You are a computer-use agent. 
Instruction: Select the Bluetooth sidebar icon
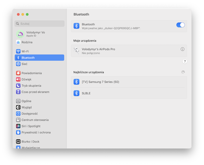18,58
